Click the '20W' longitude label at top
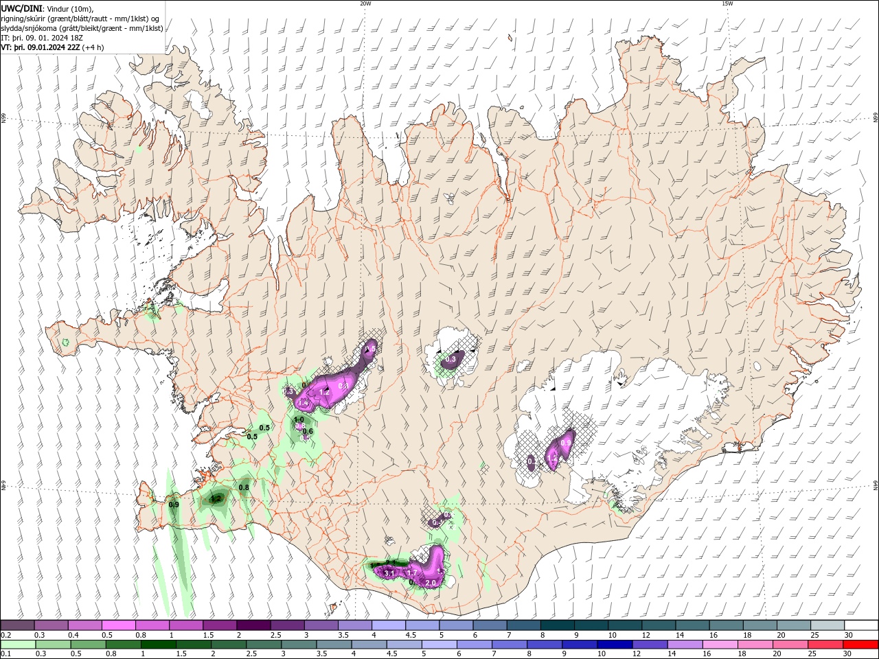This screenshot has width=879, height=659. (365, 3)
